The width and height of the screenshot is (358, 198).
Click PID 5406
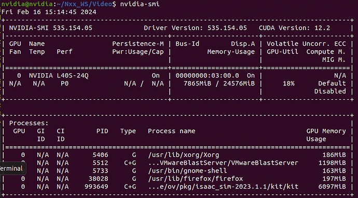(x=100, y=155)
